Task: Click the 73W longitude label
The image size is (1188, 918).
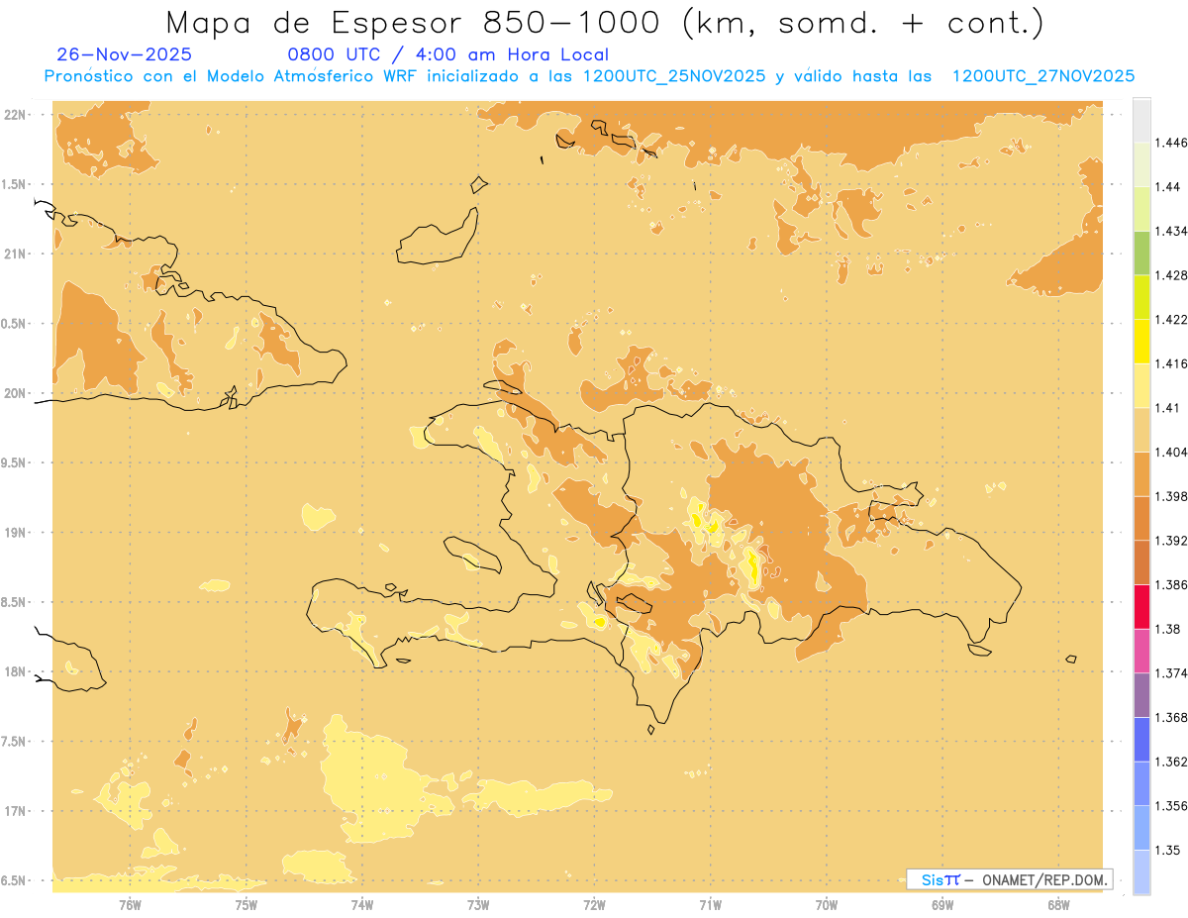Action: (478, 905)
